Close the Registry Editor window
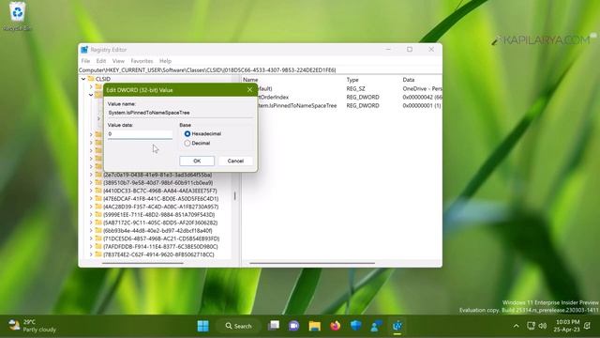Viewport: 600px width, 338px height. point(431,50)
